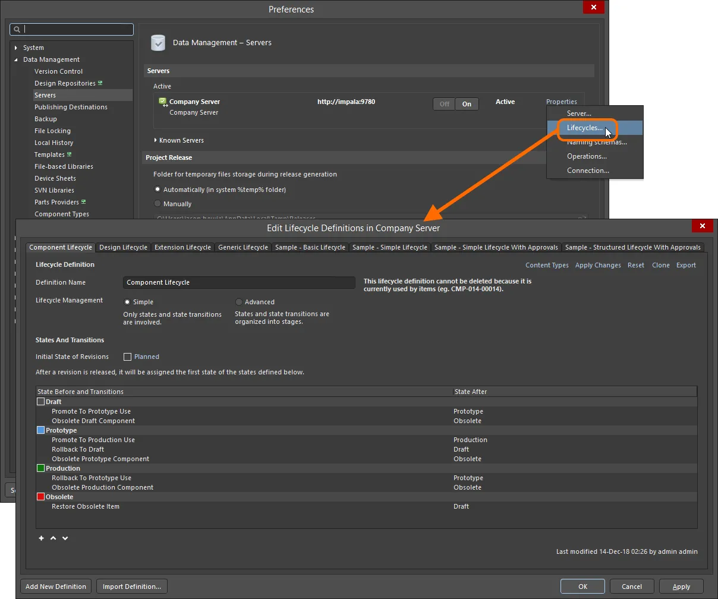
Task: Select the Advanced lifecycle management radio button
Action: (239, 302)
